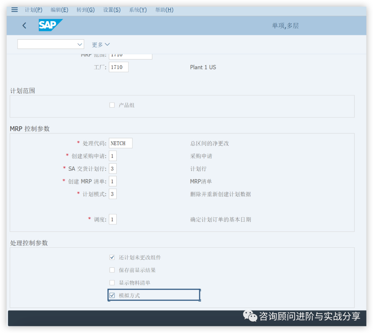Enable 显示物料清单 option

[112, 282]
